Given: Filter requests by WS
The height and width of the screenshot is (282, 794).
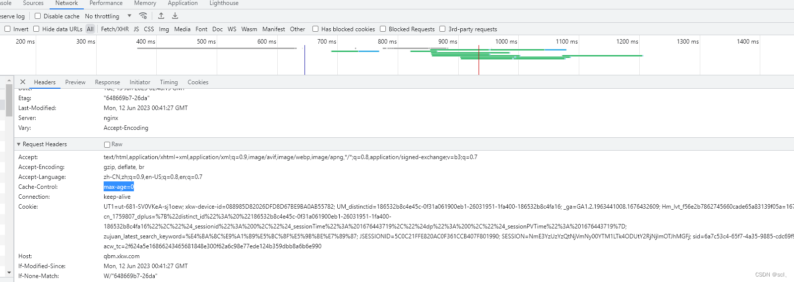Looking at the screenshot, I should [x=232, y=29].
